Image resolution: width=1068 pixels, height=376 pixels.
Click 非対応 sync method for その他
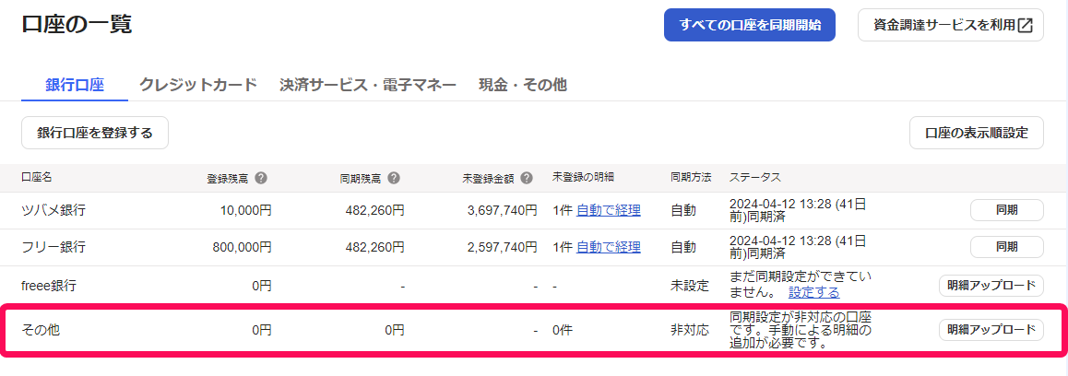(x=689, y=330)
